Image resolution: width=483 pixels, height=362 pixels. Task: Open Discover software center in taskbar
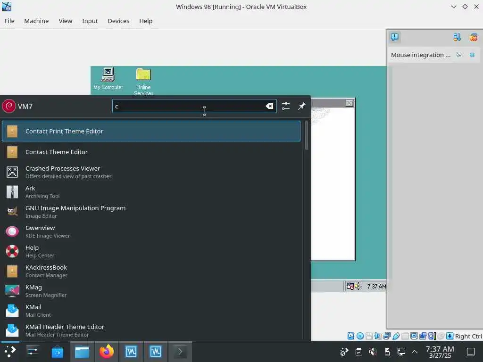(x=57, y=352)
